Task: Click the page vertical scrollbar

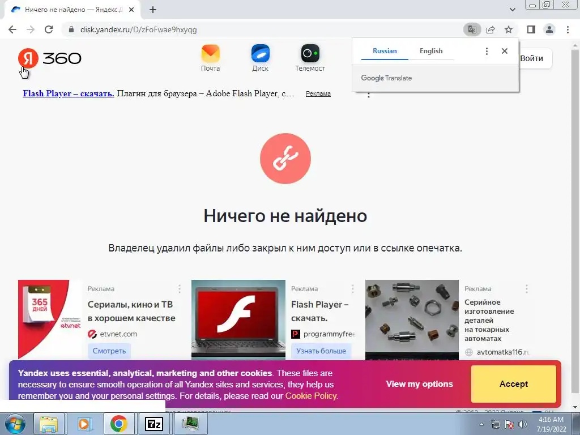Action: click(575, 222)
